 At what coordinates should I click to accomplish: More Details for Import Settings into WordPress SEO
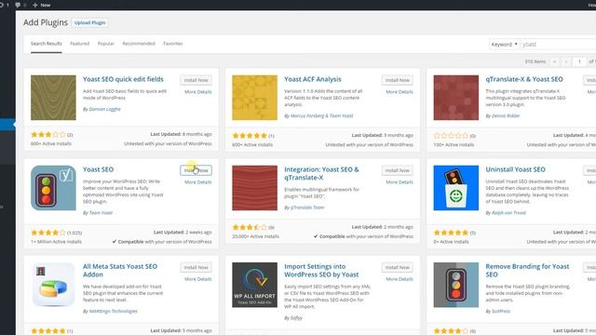click(400, 279)
